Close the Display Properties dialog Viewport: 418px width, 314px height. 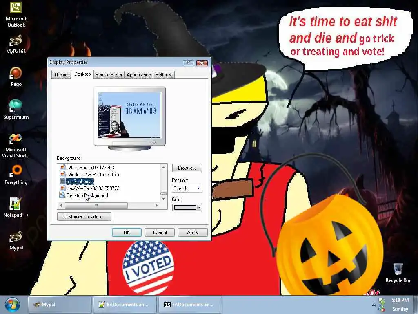pyautogui.click(x=202, y=63)
